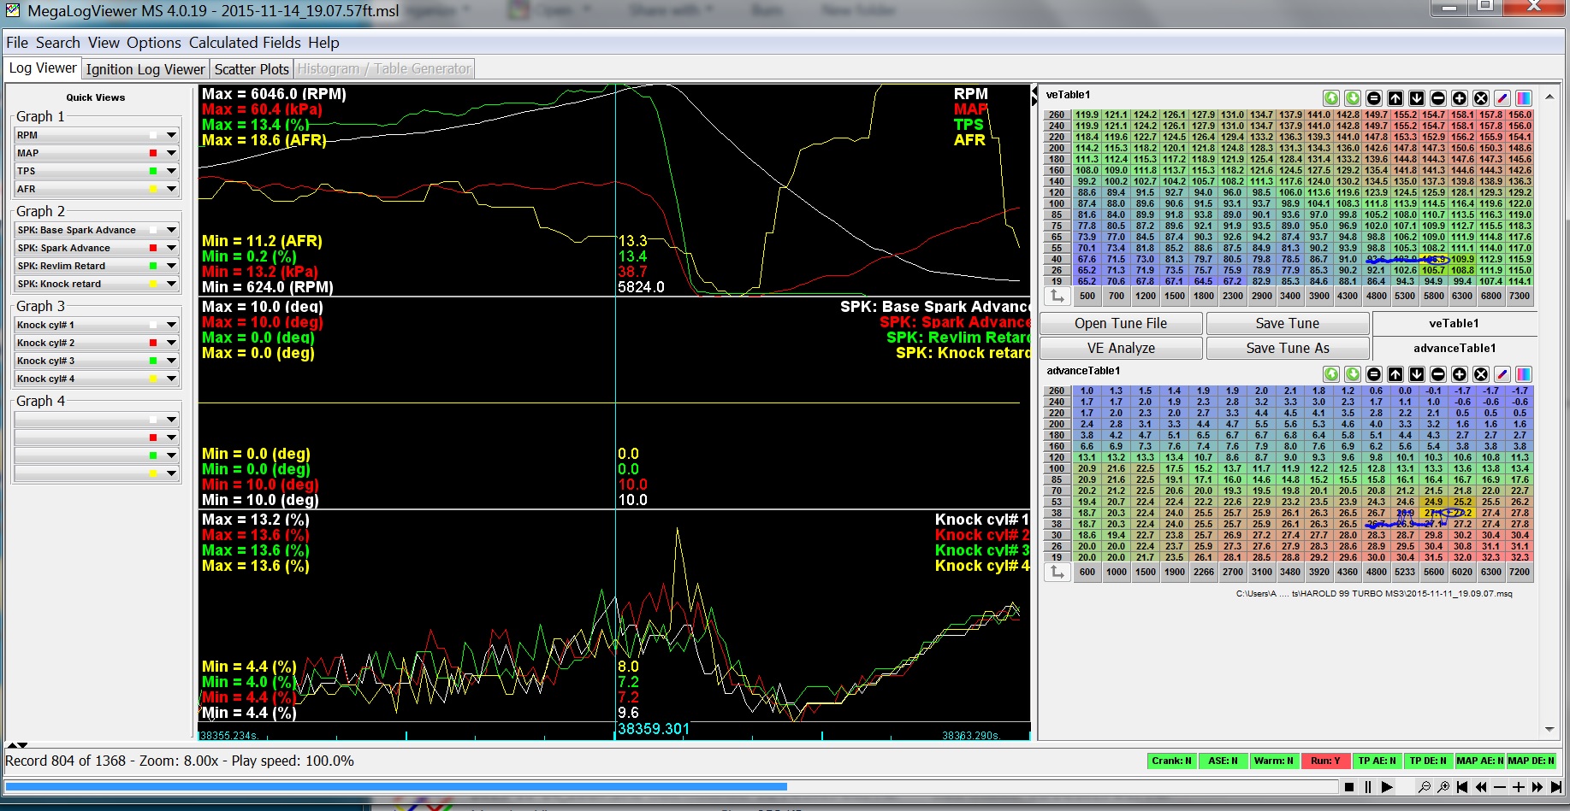
Task: Stop the log playback
Action: point(1349,787)
